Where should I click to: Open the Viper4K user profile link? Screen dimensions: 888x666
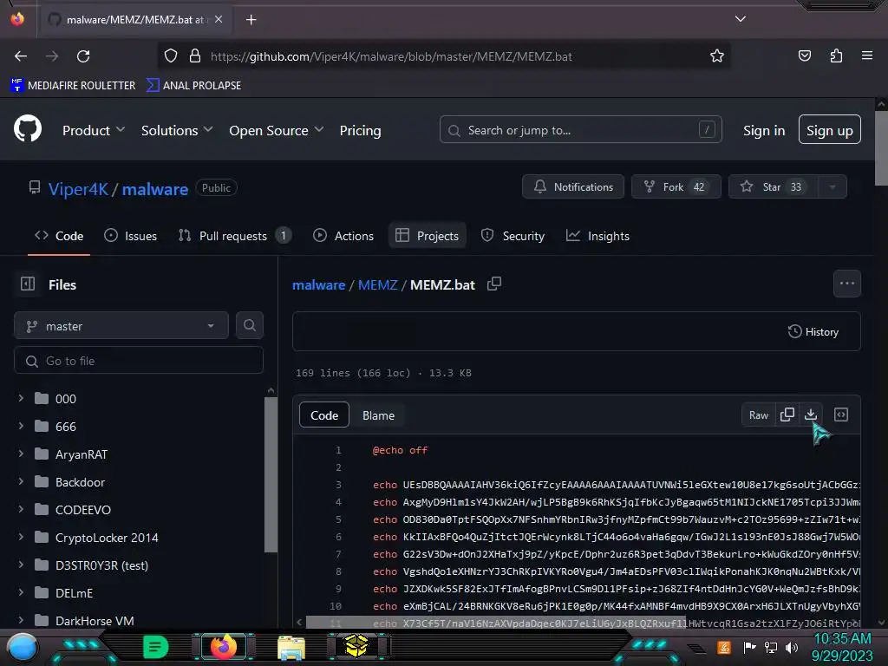[78, 188]
